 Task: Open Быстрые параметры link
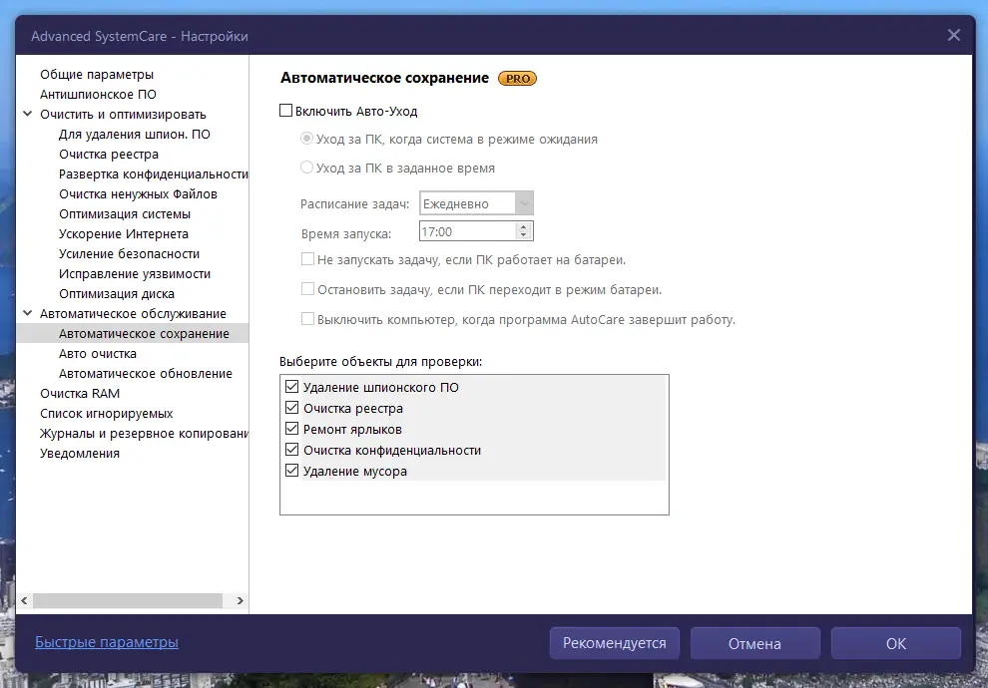click(x=106, y=642)
